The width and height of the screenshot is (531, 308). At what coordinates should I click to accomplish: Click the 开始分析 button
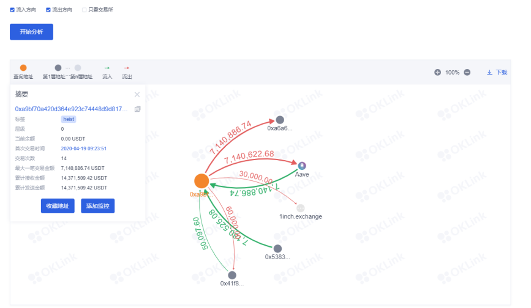point(31,32)
